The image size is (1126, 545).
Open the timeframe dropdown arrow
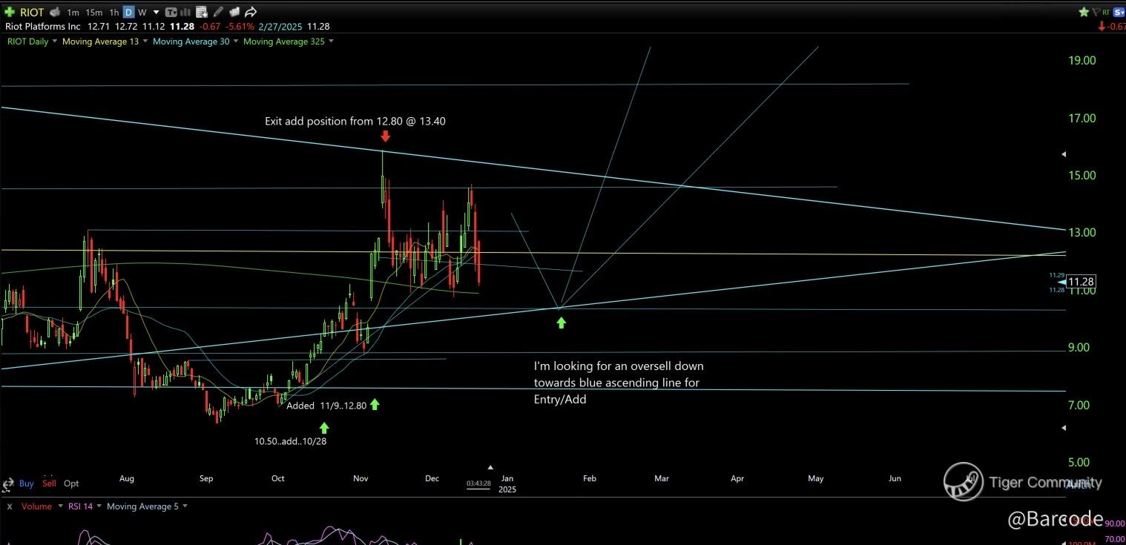coord(155,13)
